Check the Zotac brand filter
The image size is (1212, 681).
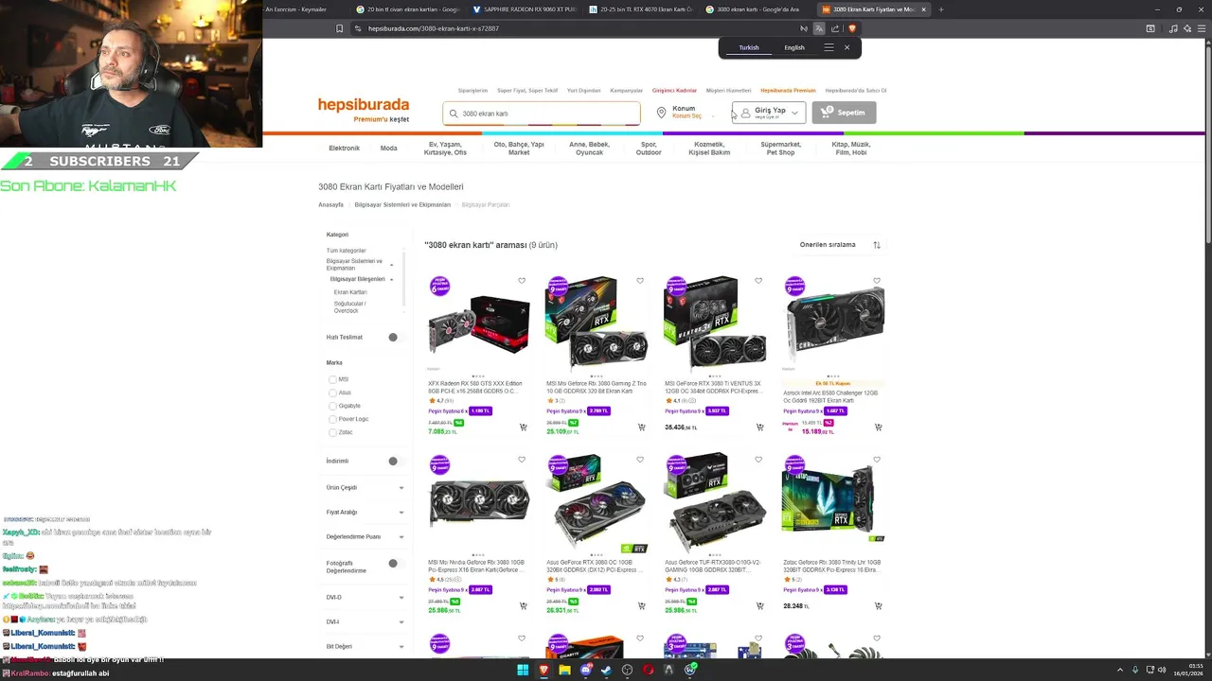point(332,432)
